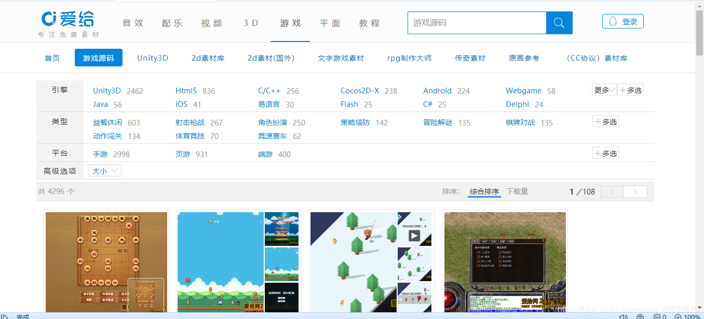This screenshot has height=319, width=704.
Task: Open the 大小 advanced options dropdown
Action: click(105, 171)
